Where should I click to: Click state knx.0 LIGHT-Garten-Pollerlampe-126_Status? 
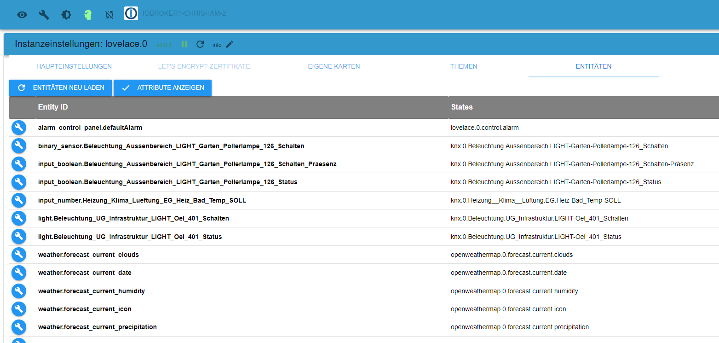click(556, 182)
